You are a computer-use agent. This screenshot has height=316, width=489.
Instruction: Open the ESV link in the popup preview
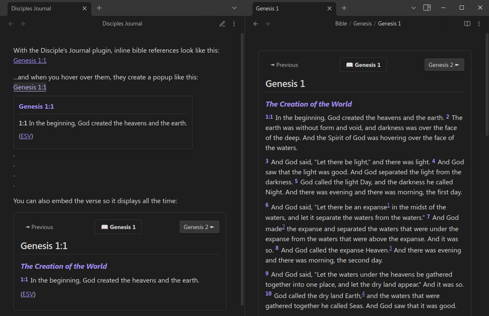[26, 136]
